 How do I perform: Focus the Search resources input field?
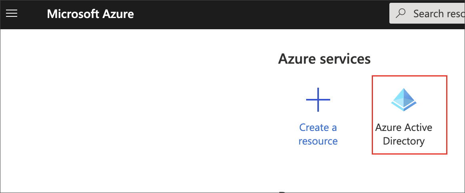point(432,14)
